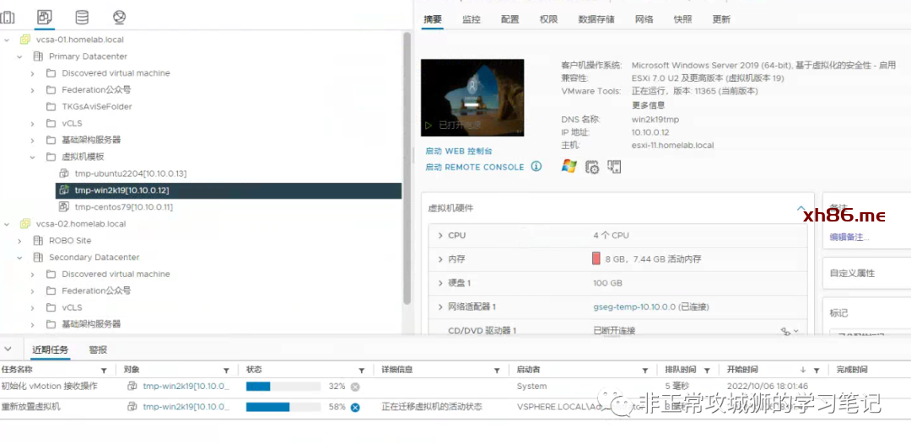
Task: Cancel the relocate VM task at 58%
Action: coord(355,407)
